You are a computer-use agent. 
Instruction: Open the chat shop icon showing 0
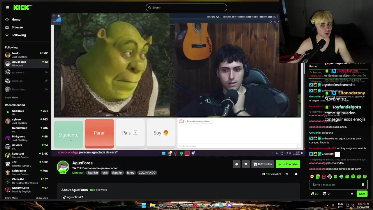pos(326,194)
